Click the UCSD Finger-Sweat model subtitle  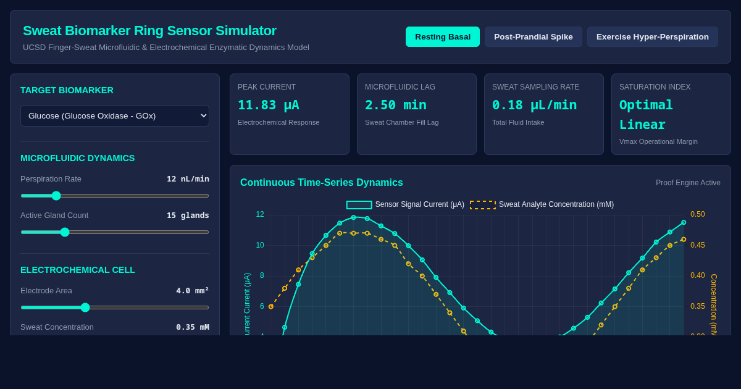coord(166,48)
